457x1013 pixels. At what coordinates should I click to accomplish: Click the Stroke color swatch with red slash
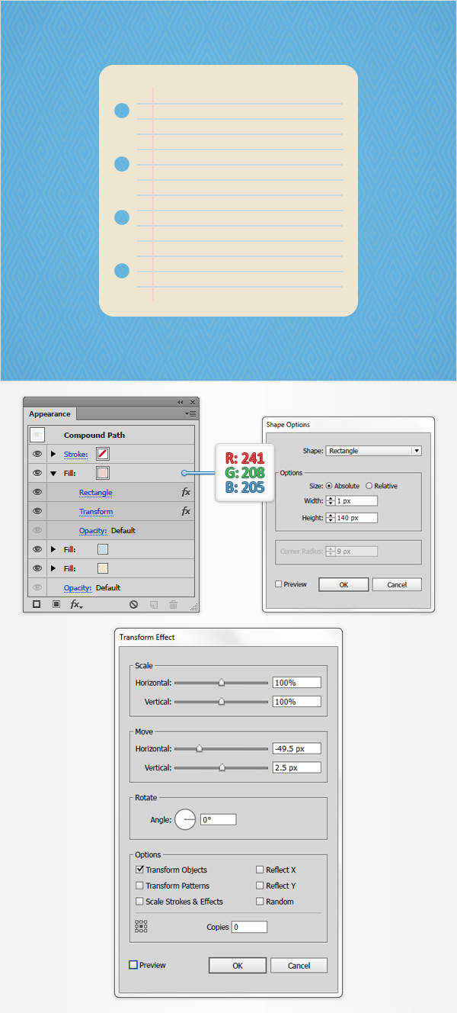[x=102, y=454]
